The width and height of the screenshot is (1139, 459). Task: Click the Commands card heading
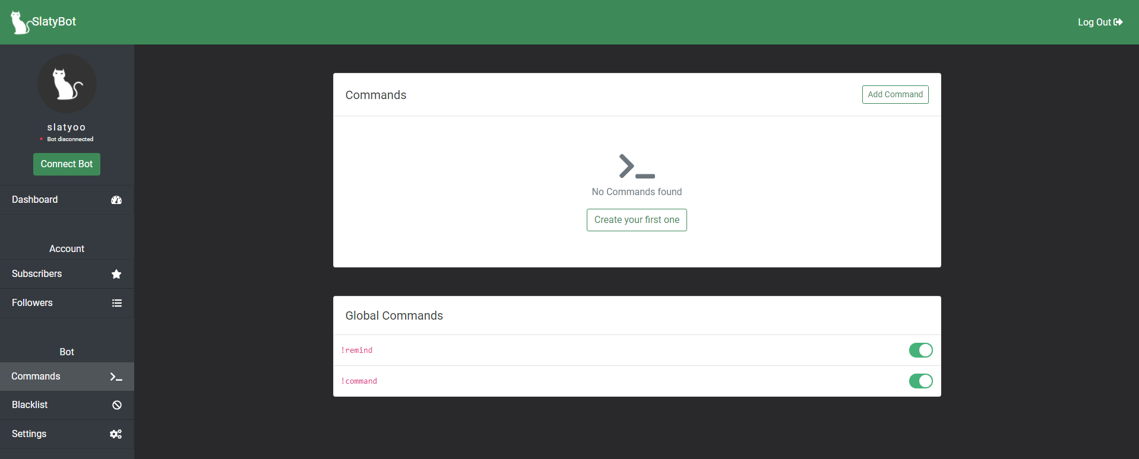click(376, 95)
